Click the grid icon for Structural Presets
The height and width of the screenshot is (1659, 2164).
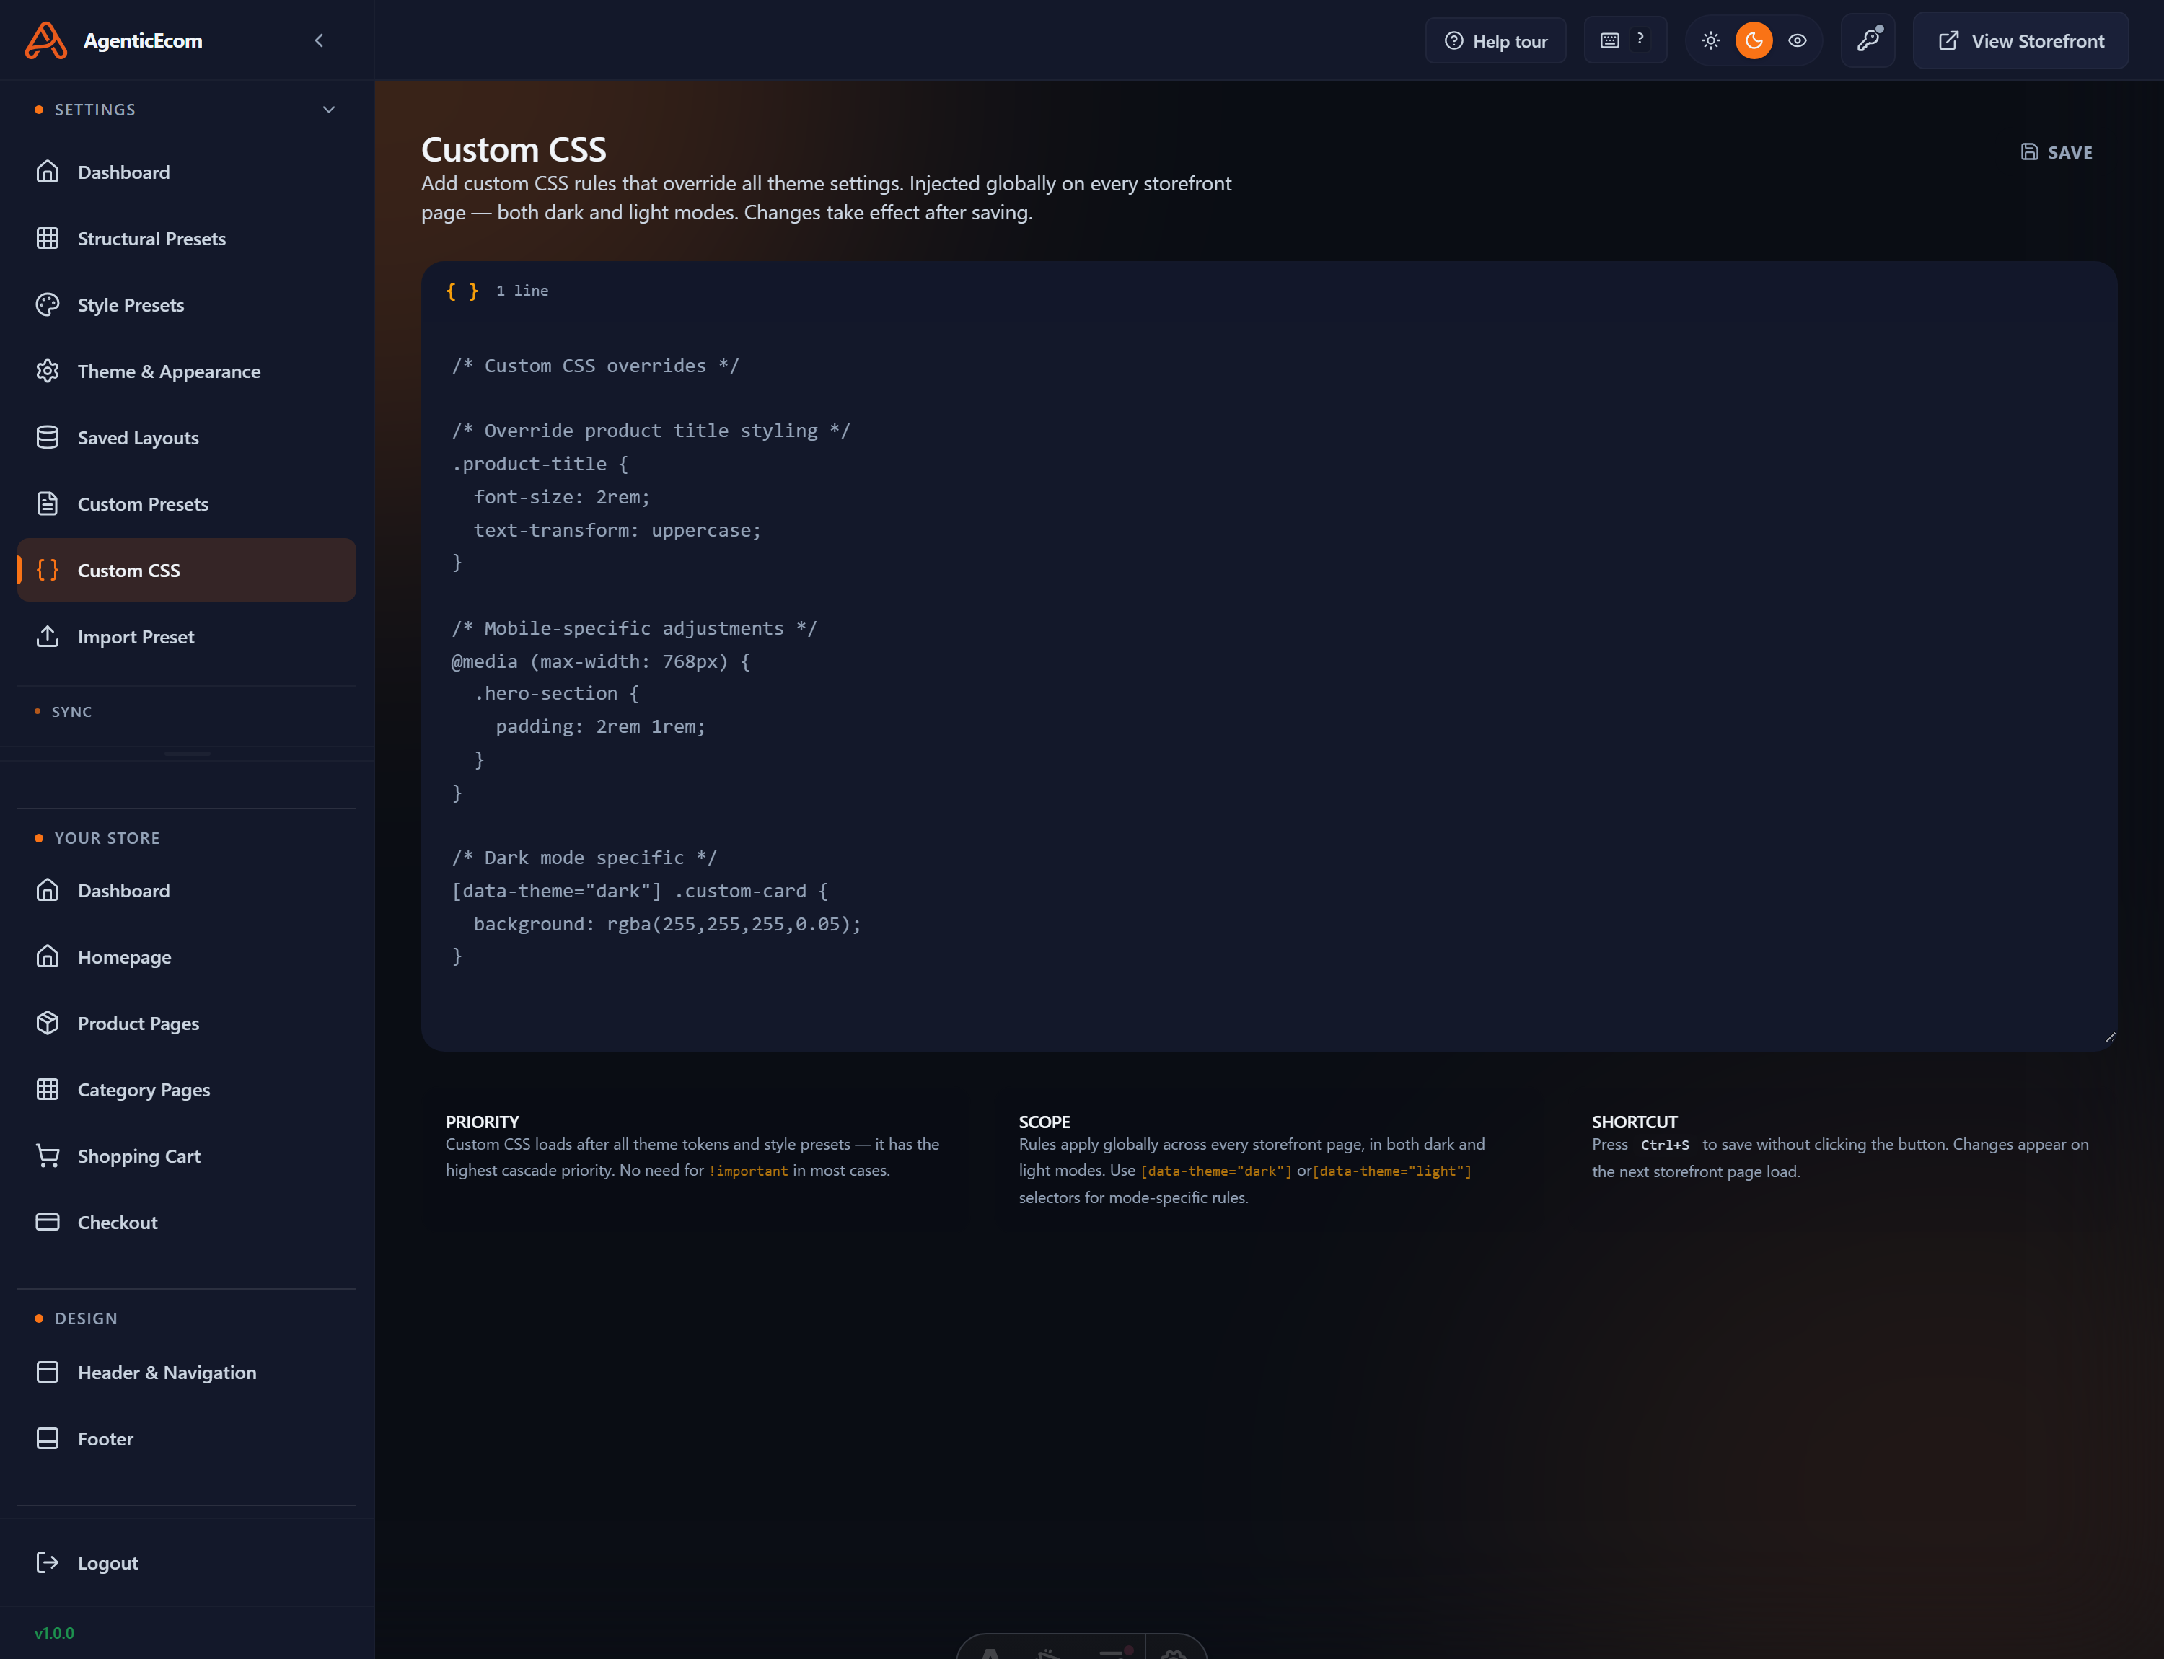click(48, 238)
